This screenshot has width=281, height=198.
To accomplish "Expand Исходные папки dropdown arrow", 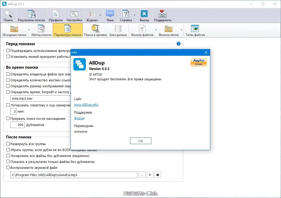I will click(x=29, y=30).
